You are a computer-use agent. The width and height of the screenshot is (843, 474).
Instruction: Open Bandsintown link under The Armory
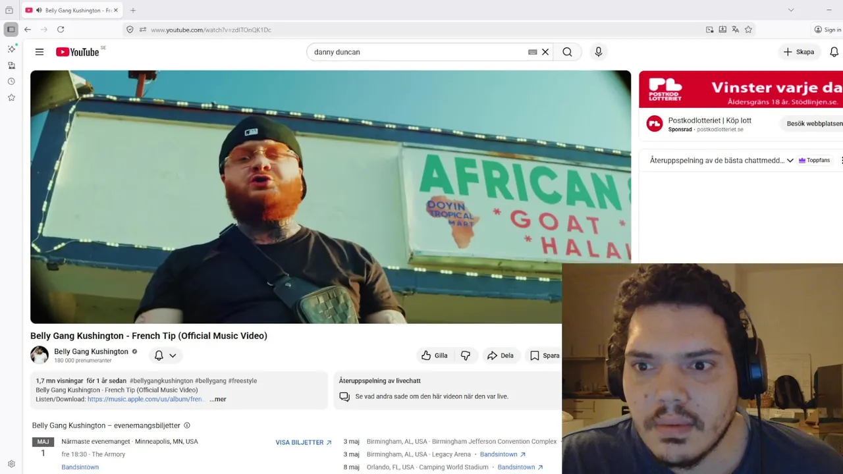[80, 467]
